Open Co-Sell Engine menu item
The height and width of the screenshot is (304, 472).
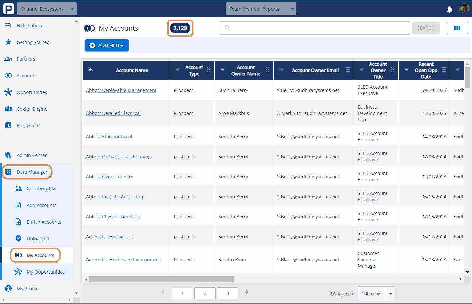tap(32, 109)
